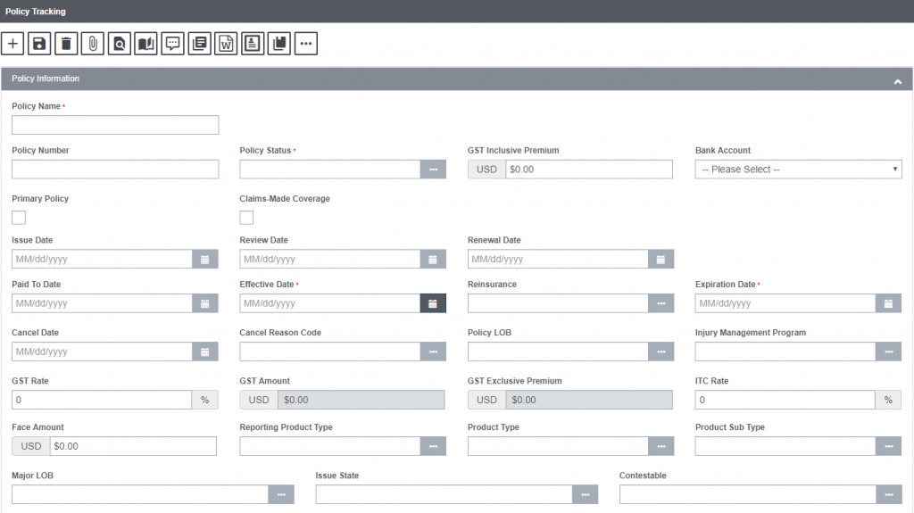Open Cancel Reason Code lookup button
This screenshot has width=914, height=513.
(433, 352)
